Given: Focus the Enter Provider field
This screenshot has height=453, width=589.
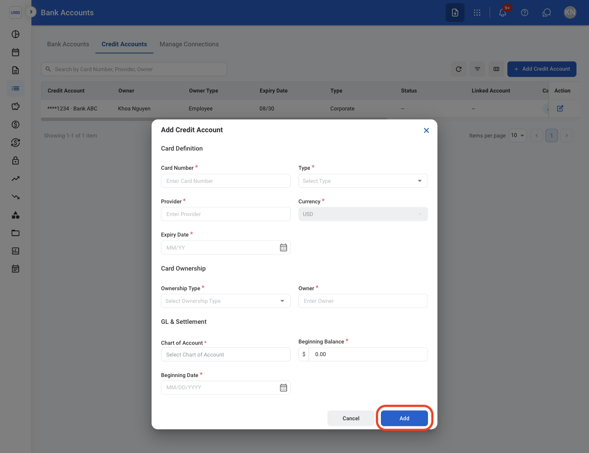Looking at the screenshot, I should click(226, 214).
